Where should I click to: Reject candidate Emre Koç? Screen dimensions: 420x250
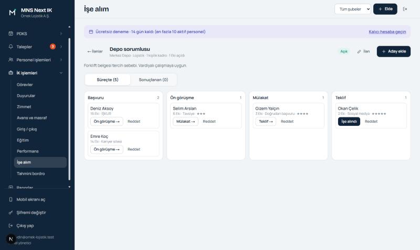click(134, 149)
